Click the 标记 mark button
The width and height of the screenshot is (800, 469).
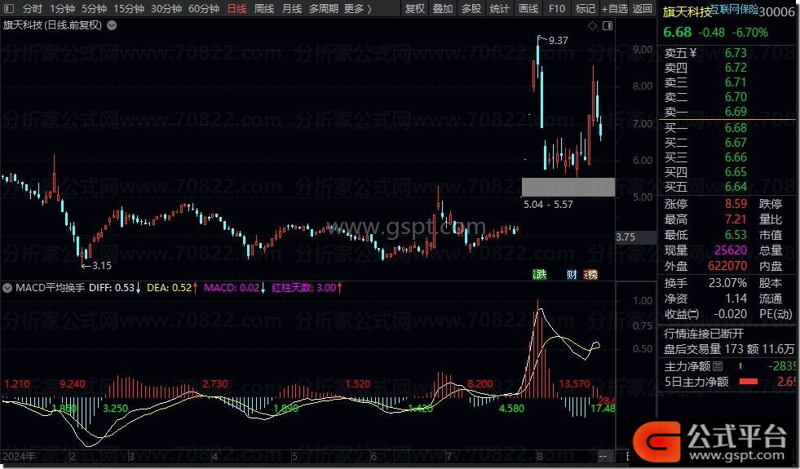point(586,9)
